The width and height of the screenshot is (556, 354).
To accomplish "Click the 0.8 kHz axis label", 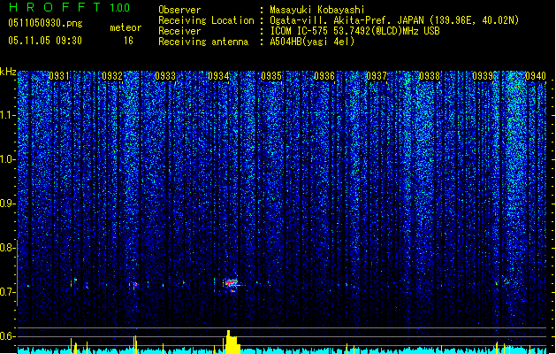I will (8, 248).
